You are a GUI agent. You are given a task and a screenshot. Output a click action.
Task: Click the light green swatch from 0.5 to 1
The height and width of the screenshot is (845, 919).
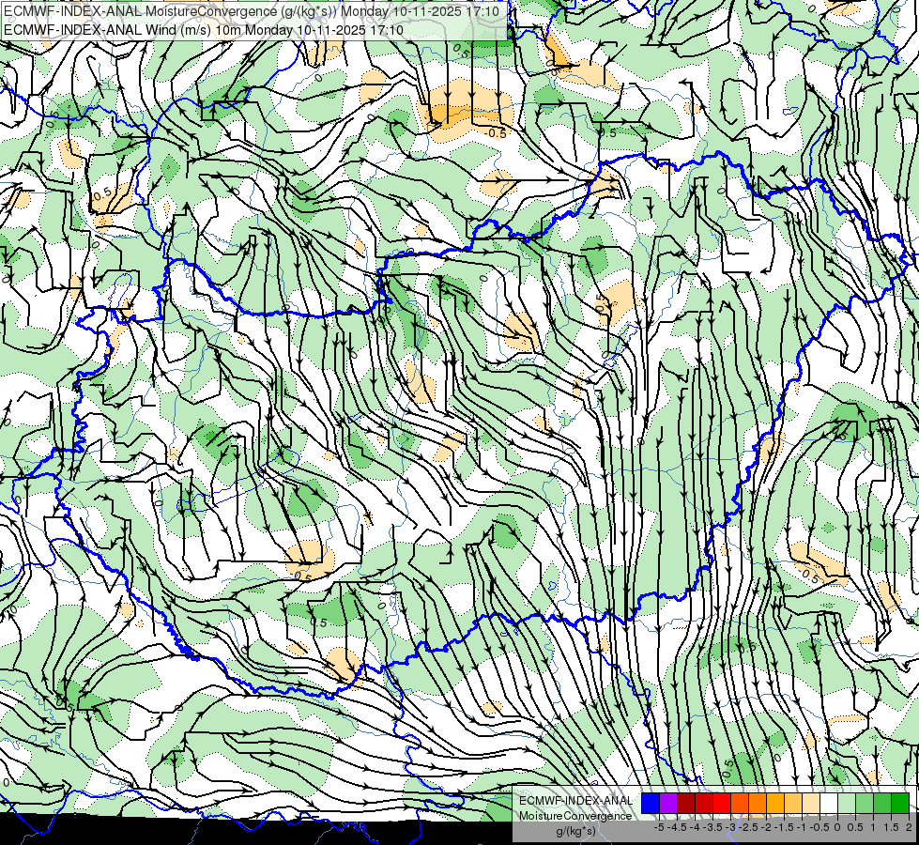[x=865, y=804]
